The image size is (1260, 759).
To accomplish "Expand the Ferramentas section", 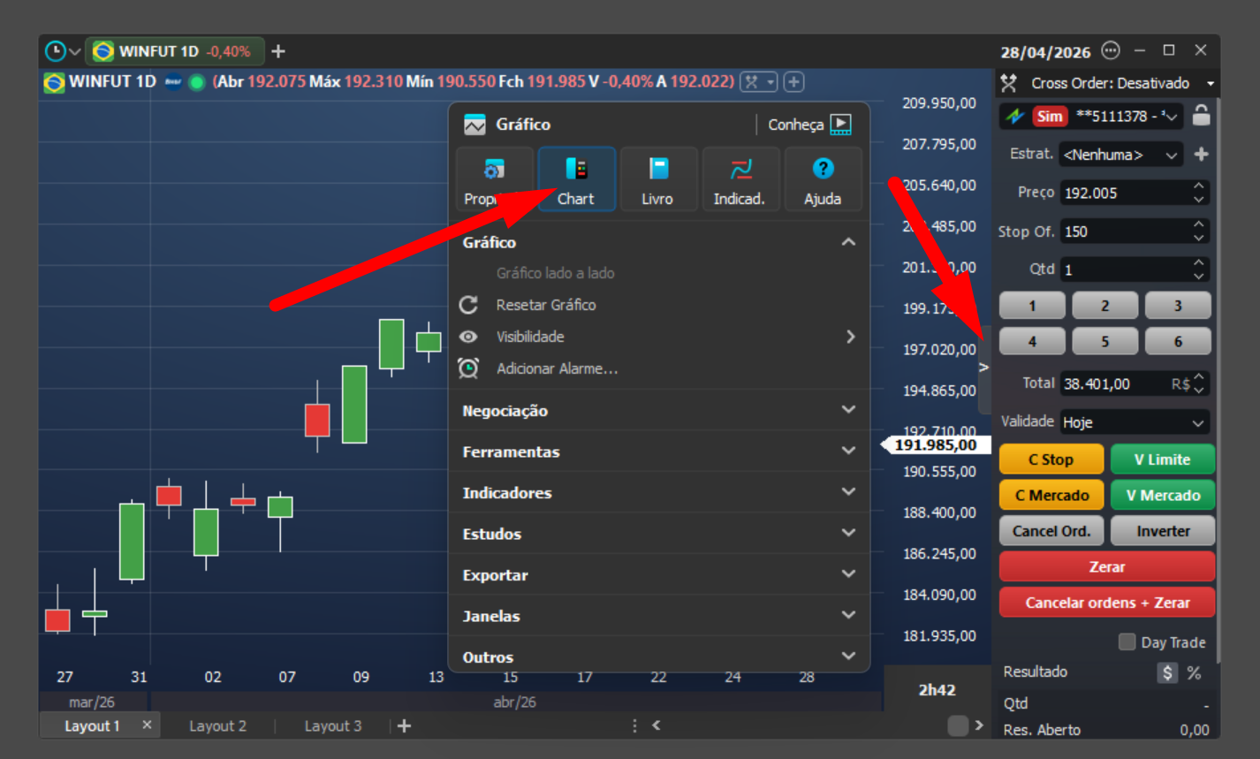I will (659, 452).
